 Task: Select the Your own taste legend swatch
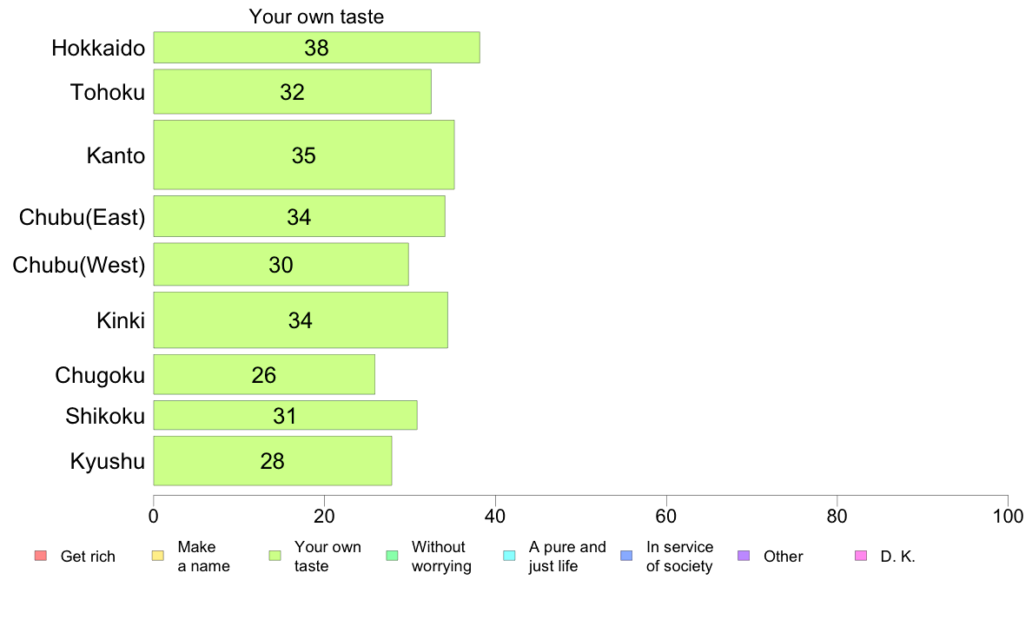point(275,556)
